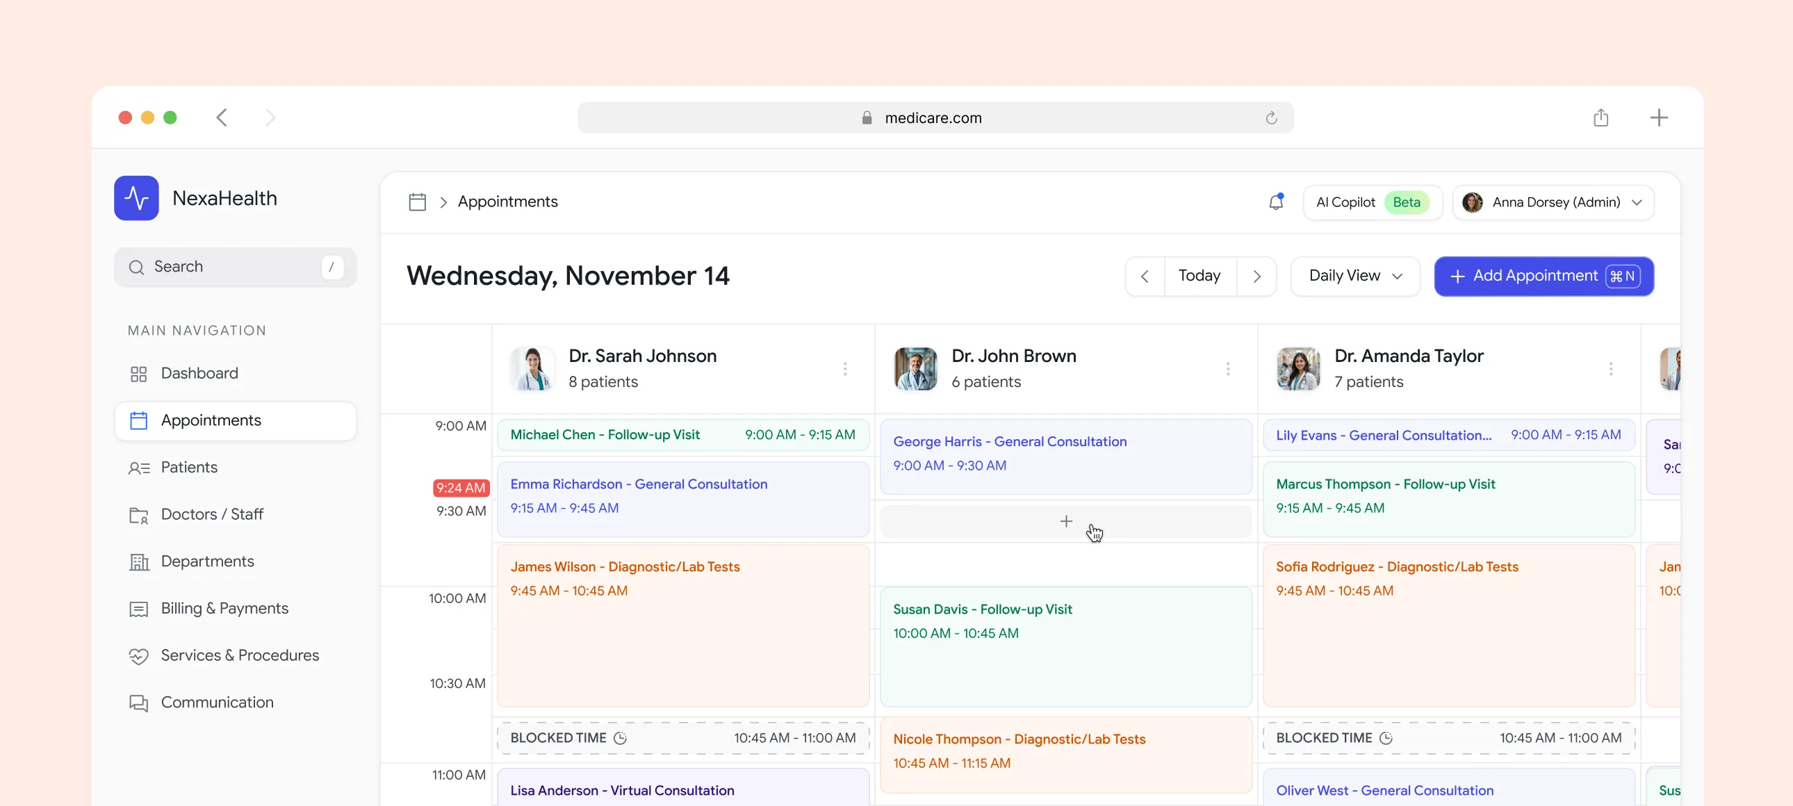Viewport: 1793px width, 806px height.
Task: Open the Anna Dorsey account menu
Action: tap(1552, 203)
